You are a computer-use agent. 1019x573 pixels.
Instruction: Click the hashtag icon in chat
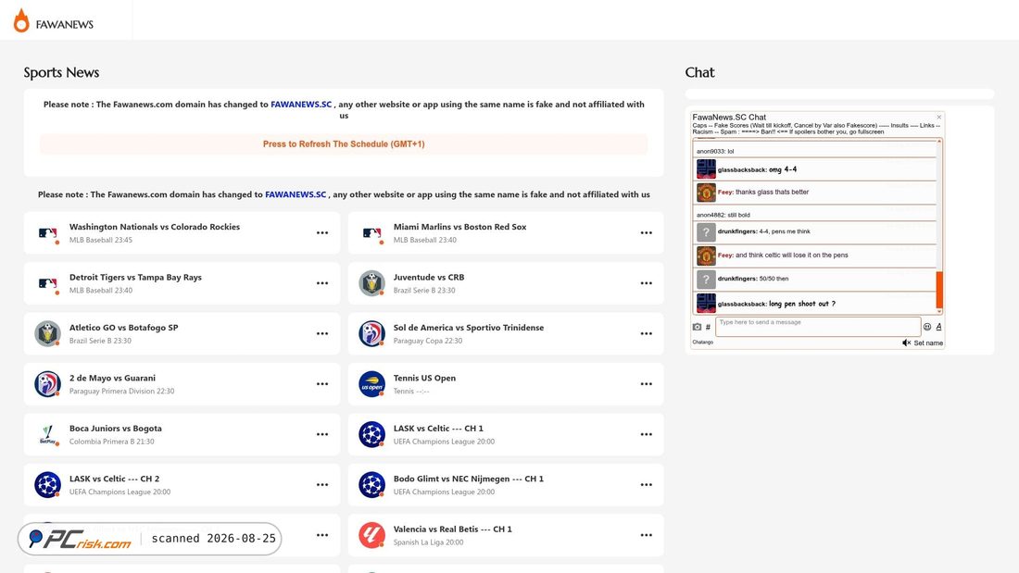[708, 327]
